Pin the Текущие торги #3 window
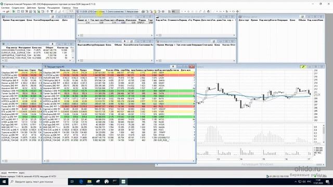Screen dimensions: 333x187 click(x=173, y=66)
